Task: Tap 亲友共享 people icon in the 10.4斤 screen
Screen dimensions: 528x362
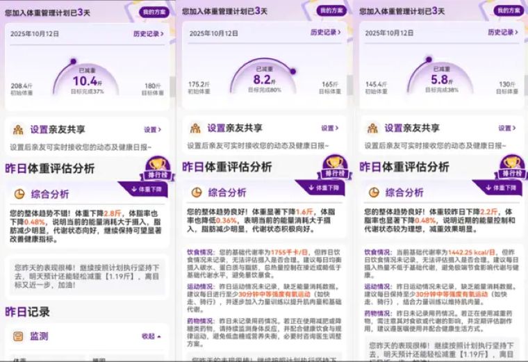Action: pos(18,129)
